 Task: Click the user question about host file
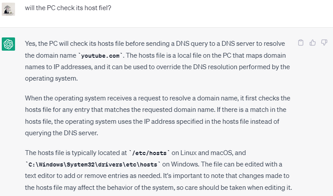[68, 7]
